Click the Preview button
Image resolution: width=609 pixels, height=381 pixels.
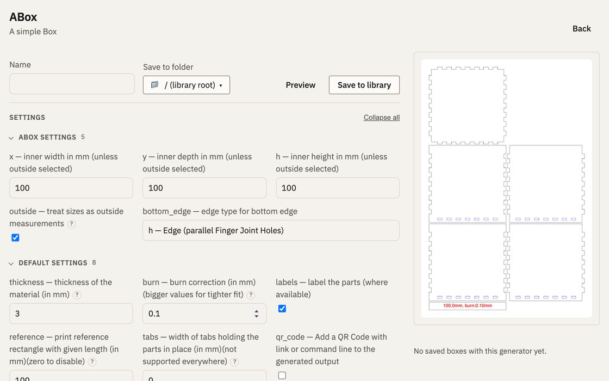click(x=301, y=85)
